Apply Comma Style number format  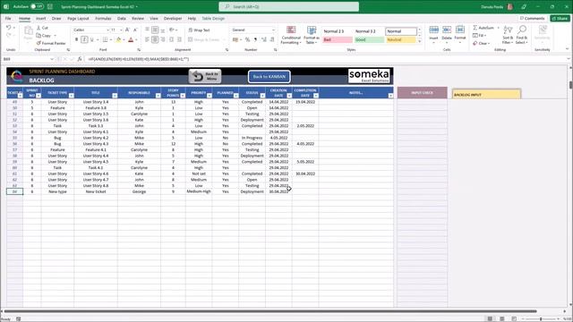[x=255, y=39]
